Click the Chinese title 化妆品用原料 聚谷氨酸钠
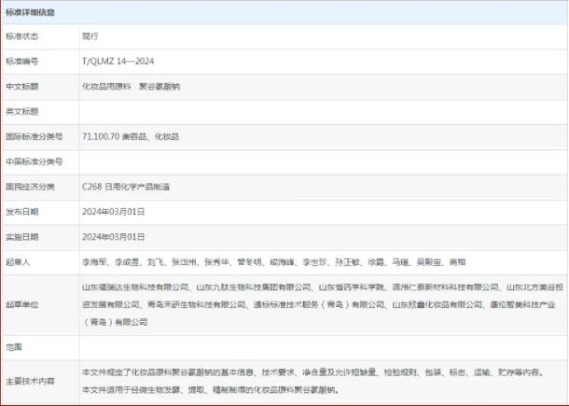 [x=132, y=86]
